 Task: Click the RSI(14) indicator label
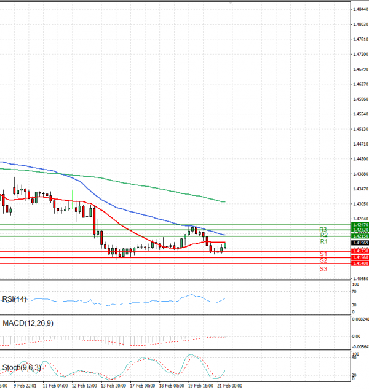click(x=14, y=299)
